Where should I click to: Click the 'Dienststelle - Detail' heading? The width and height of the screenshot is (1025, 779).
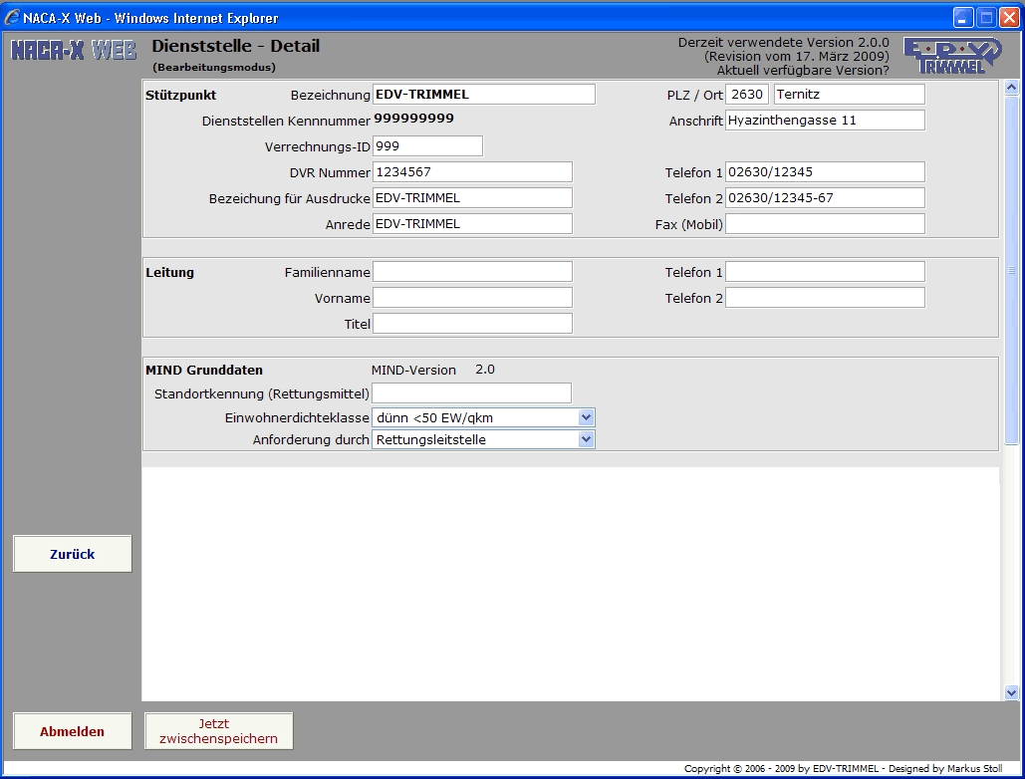coord(236,46)
